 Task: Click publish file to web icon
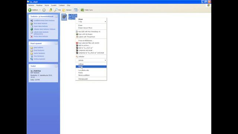[32, 29]
